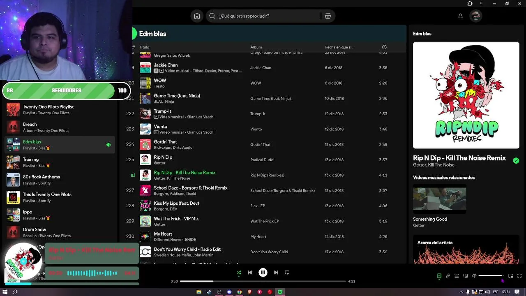The image size is (526, 296).
Task: Pause the current song
Action: [x=263, y=273]
